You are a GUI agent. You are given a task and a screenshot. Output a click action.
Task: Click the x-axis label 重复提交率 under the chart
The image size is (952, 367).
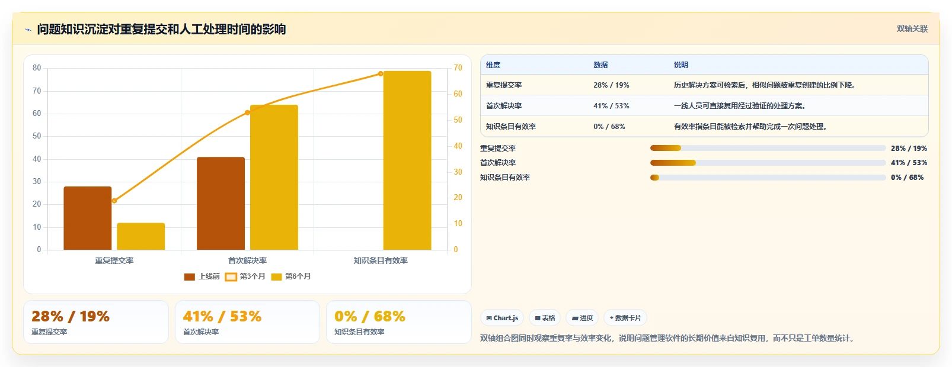pyautogui.click(x=114, y=260)
